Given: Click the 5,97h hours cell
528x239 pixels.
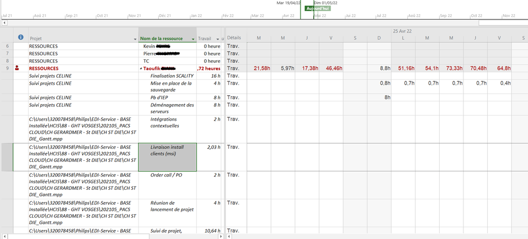Looking at the screenshot, I should tap(283, 68).
